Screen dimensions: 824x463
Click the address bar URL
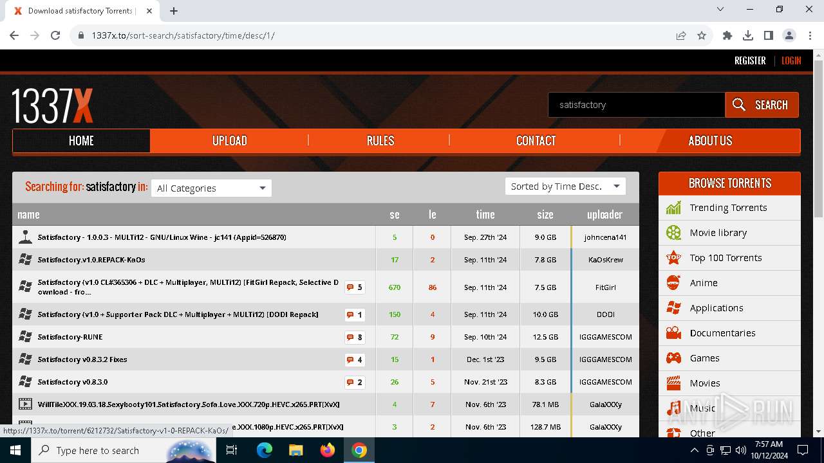[183, 35]
